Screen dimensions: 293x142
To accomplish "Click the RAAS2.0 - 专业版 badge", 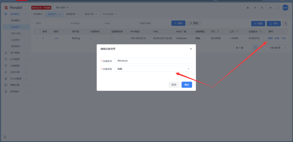I will point(41,8).
